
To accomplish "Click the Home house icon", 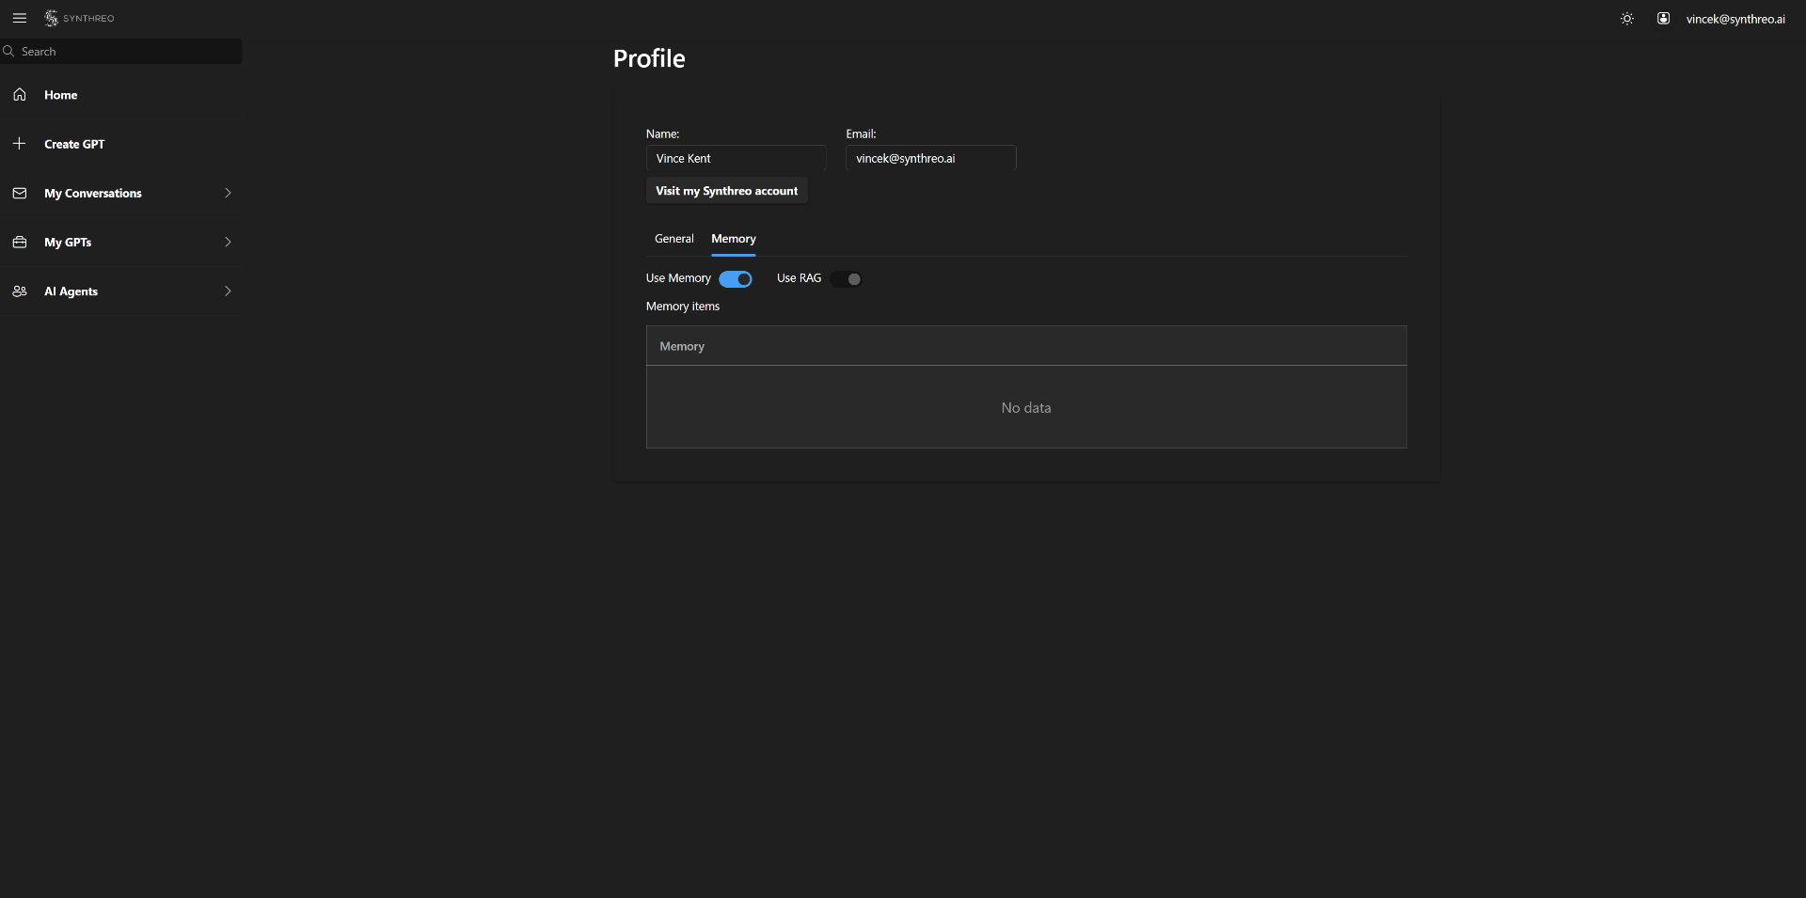I will click(20, 95).
